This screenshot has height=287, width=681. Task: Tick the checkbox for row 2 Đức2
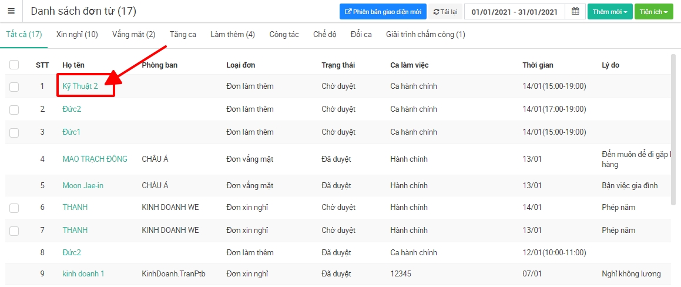point(14,109)
